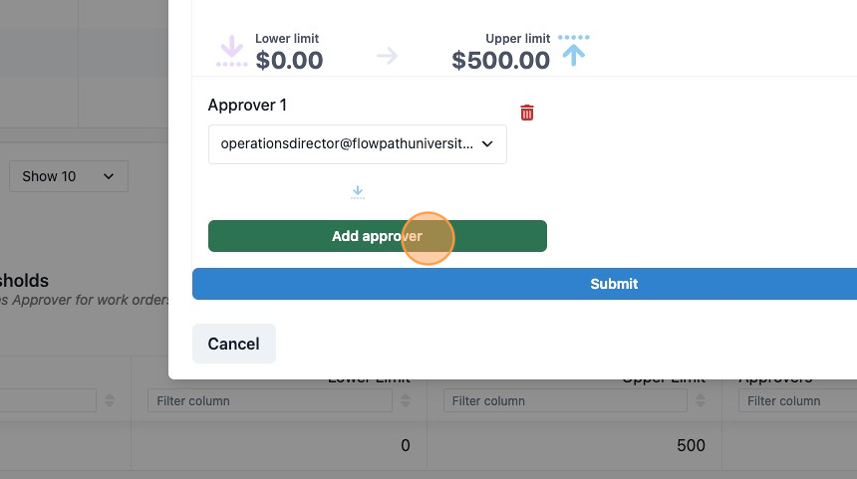Sort the Lower Limit column arrows
Screen dimensions: 857x479
tap(406, 400)
